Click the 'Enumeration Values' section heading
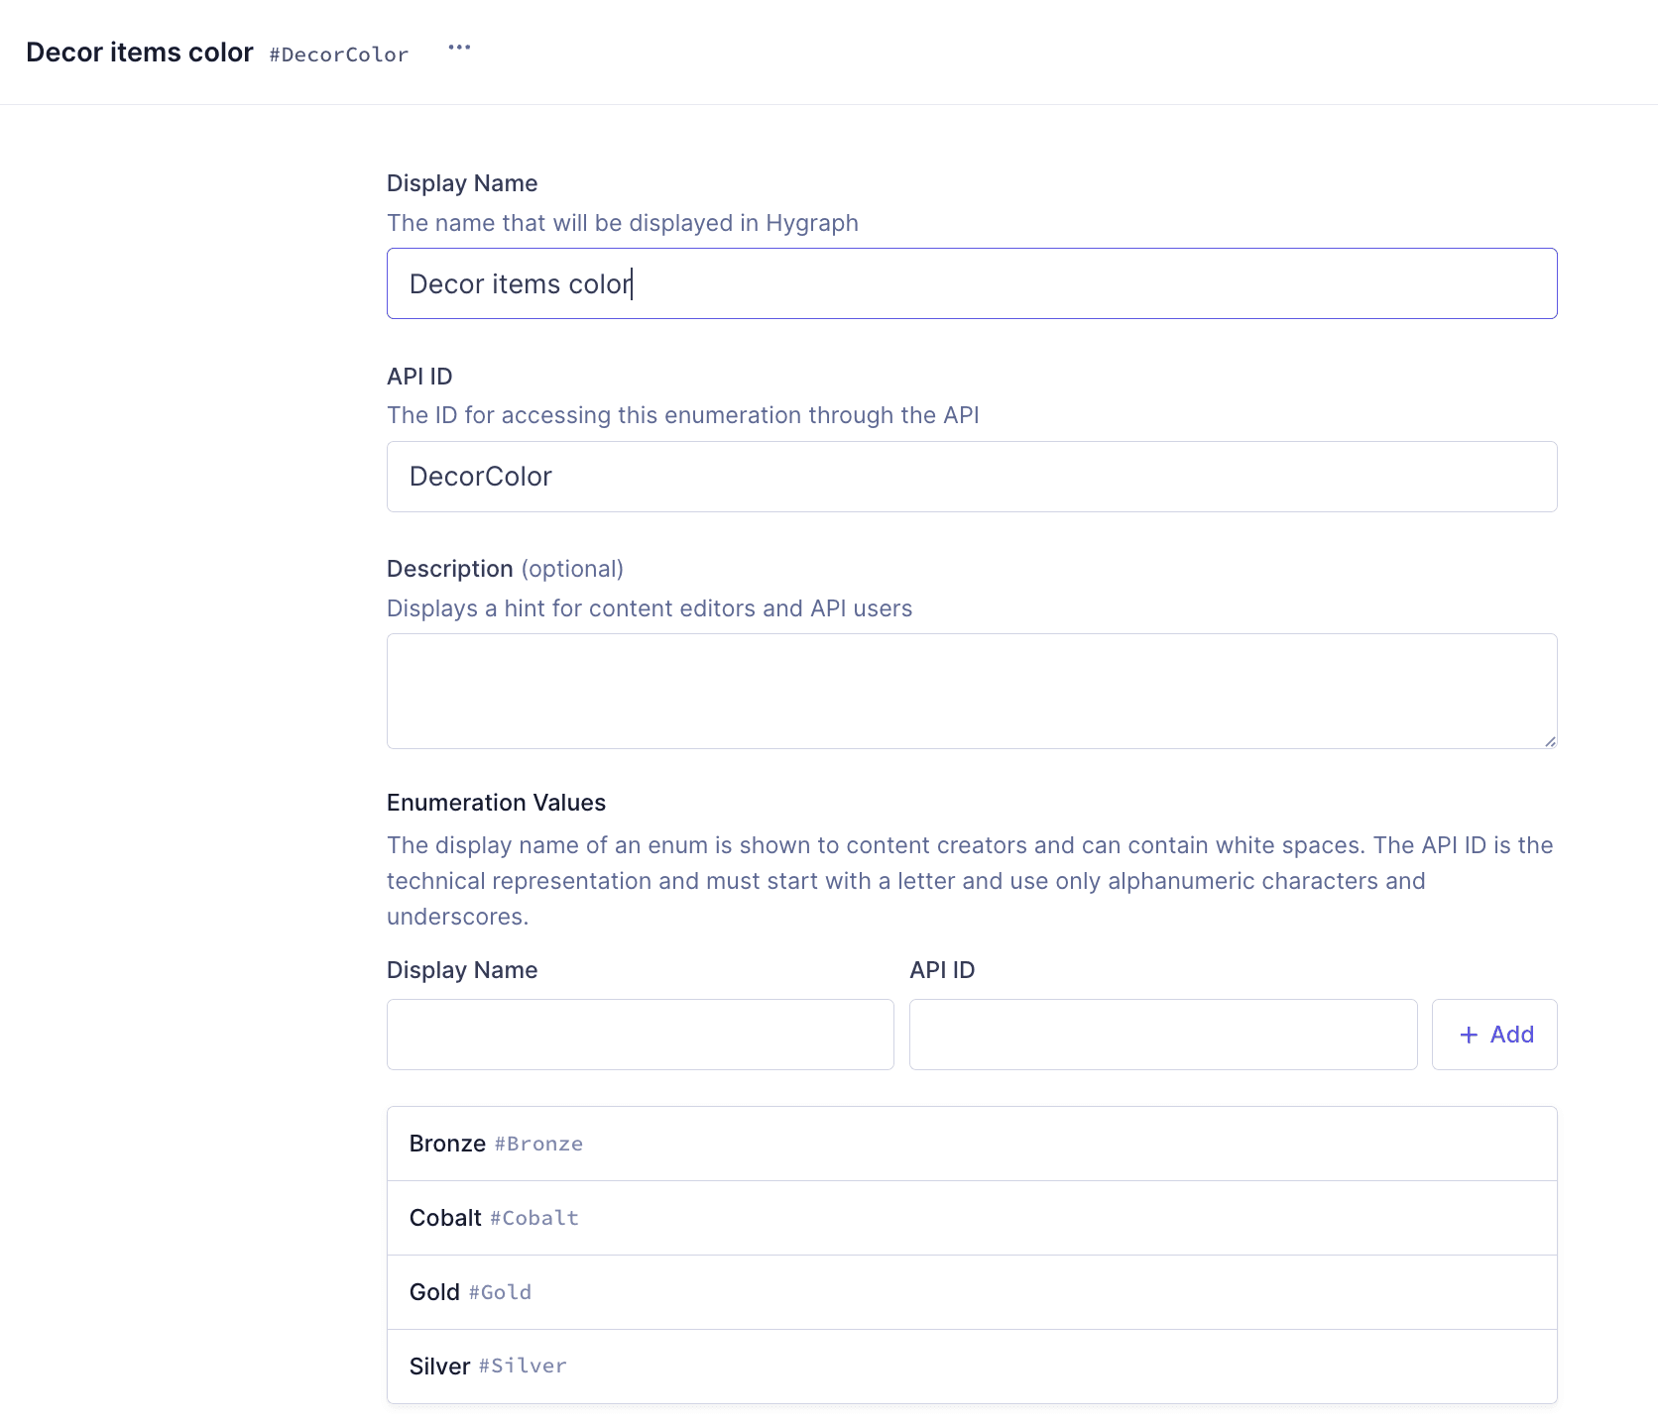Viewport: 1658px width, 1423px height. (x=496, y=803)
